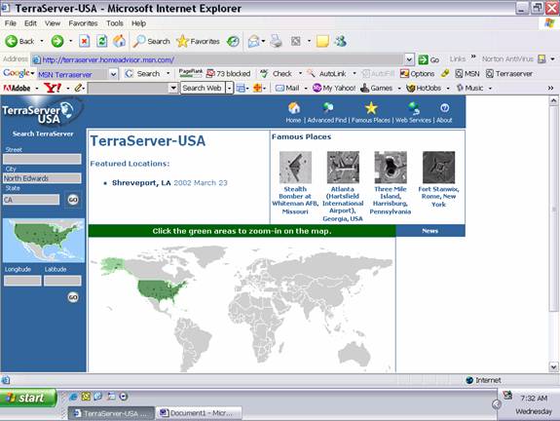Click the Terraserver bookmark button
This screenshot has width=560, height=421.
pyautogui.click(x=509, y=74)
